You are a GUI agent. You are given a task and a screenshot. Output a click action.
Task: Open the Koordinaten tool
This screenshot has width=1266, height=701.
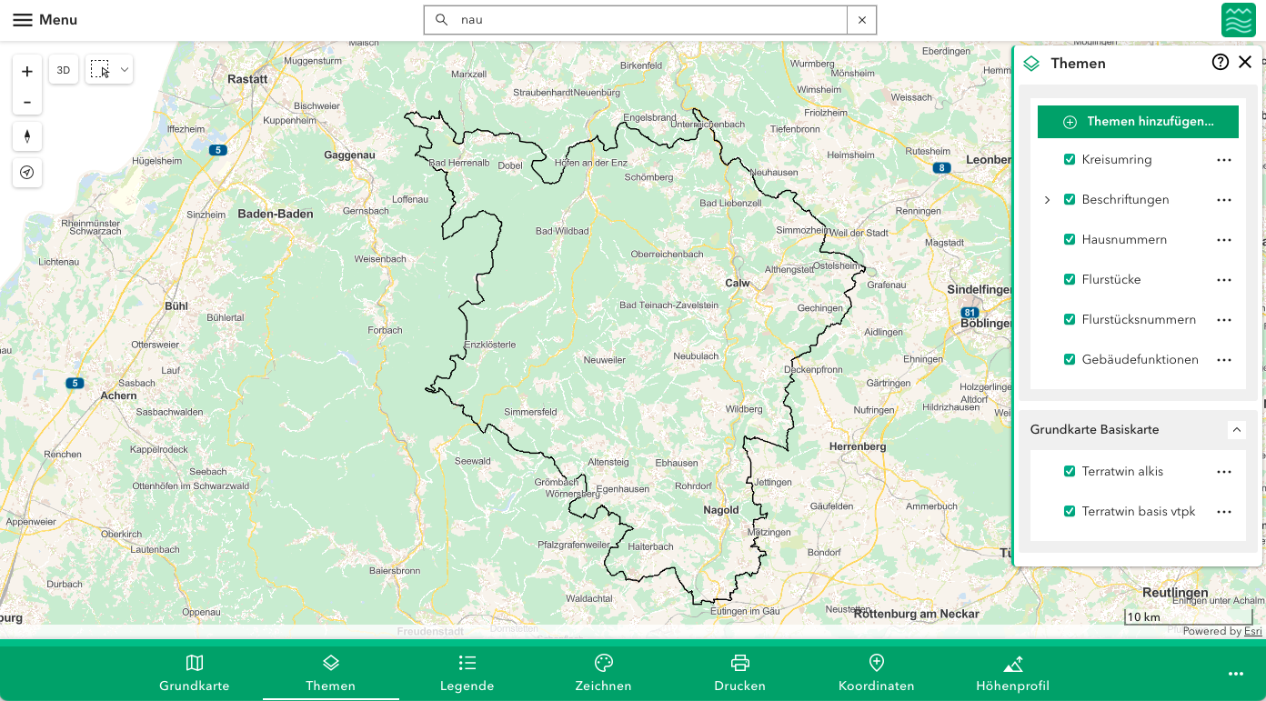point(876,673)
